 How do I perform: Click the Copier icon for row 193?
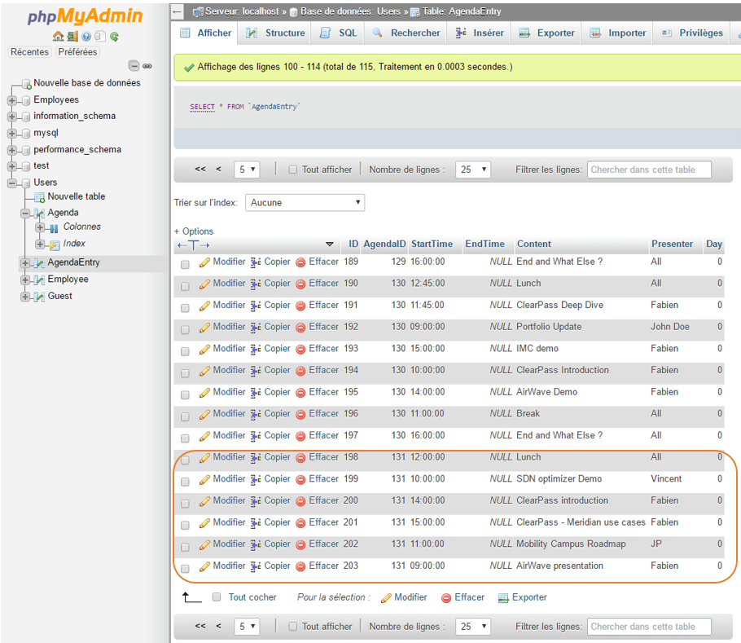pyautogui.click(x=256, y=349)
